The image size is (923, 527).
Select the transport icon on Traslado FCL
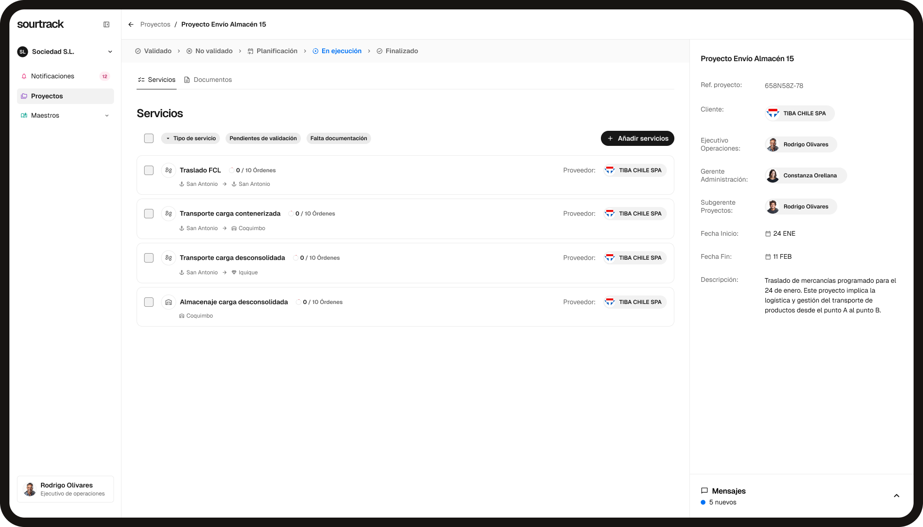click(x=168, y=170)
